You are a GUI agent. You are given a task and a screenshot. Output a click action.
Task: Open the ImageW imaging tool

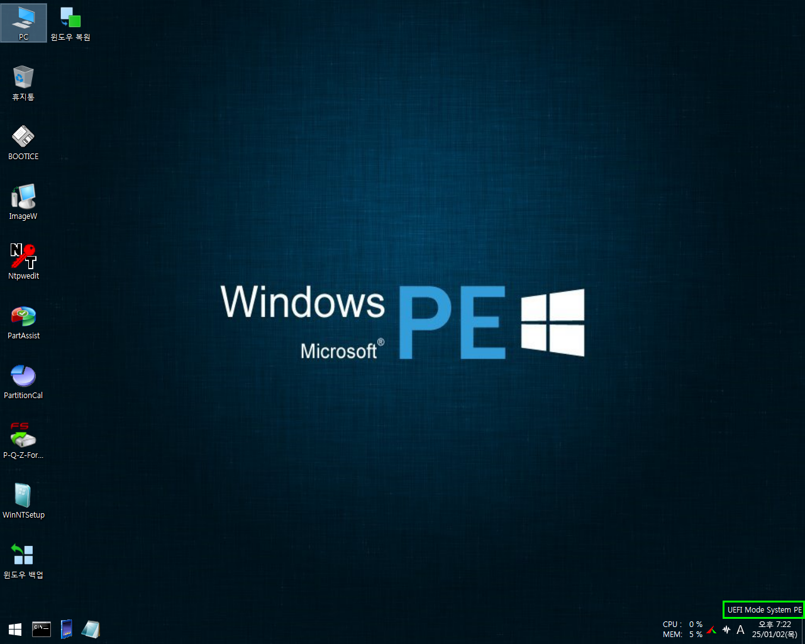pos(23,202)
